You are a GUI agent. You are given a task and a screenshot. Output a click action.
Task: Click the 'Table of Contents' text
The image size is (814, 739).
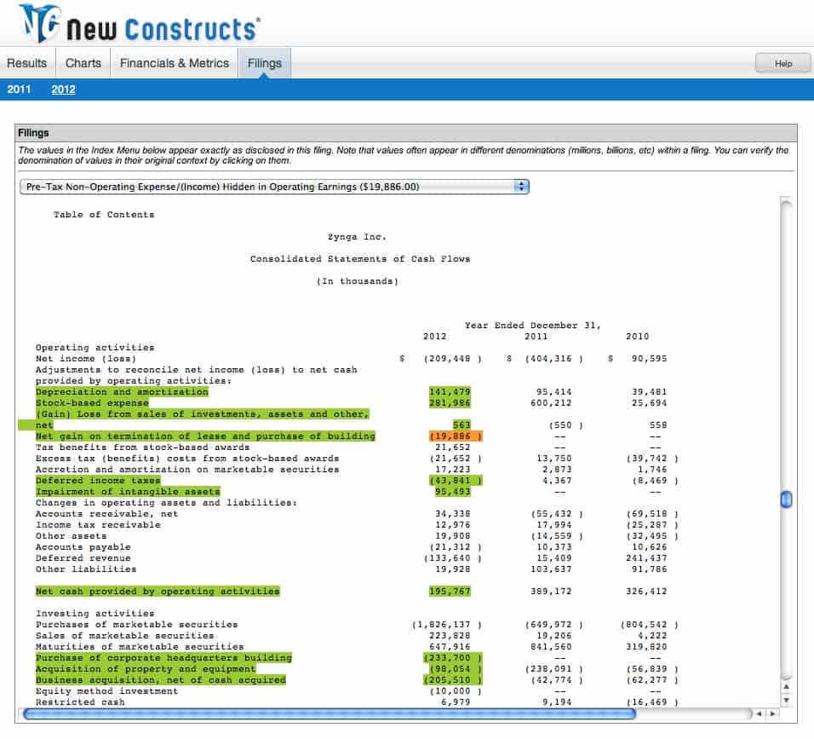coord(104,215)
